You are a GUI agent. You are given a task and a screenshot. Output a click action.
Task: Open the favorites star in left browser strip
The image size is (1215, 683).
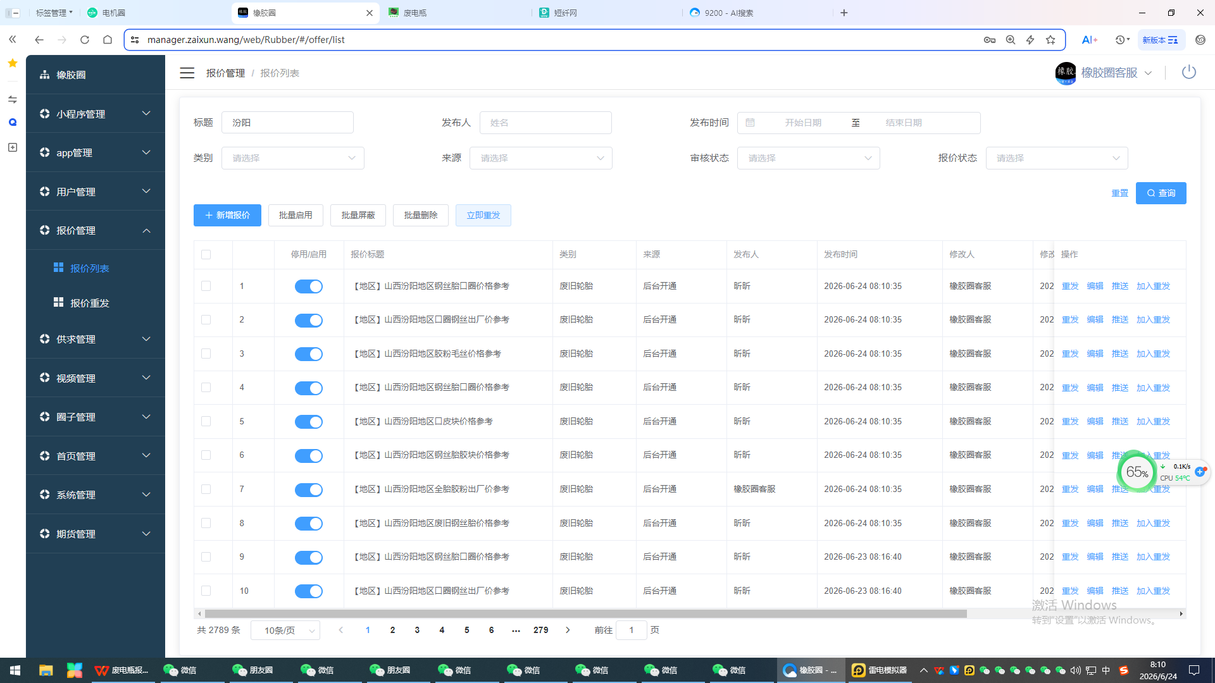(x=13, y=63)
